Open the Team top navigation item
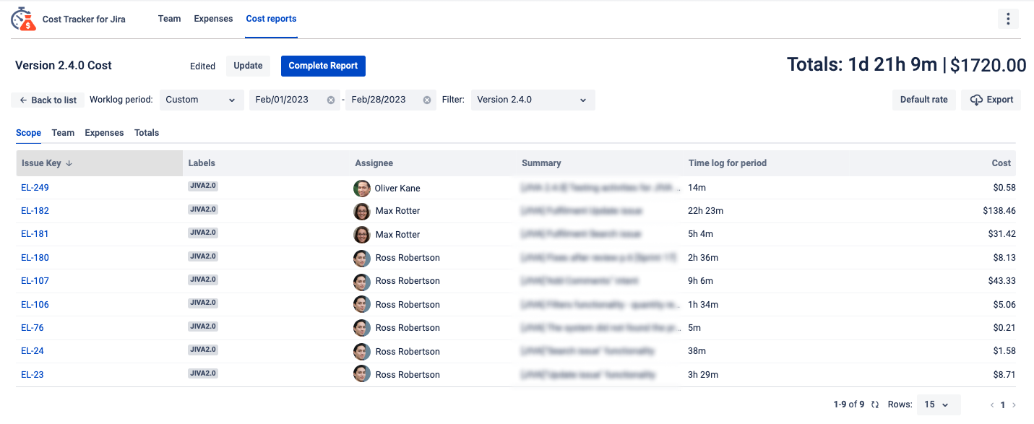The width and height of the screenshot is (1034, 424). point(169,19)
